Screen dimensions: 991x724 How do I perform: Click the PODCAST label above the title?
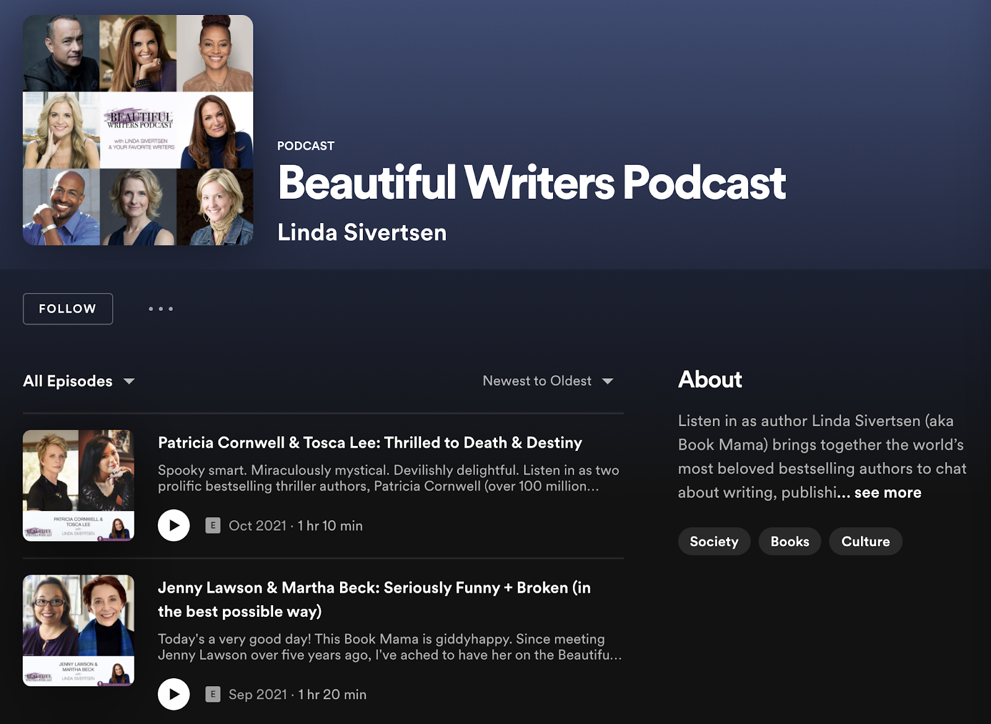(x=306, y=146)
